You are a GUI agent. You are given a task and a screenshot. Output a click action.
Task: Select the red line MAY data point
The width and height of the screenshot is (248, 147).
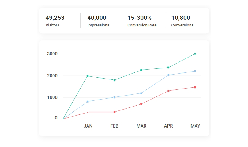tap(195, 87)
